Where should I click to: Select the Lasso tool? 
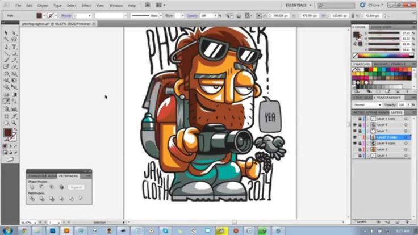[x=14, y=40]
